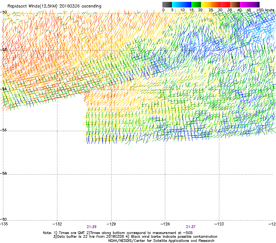Click the -50 latitude axis label
The width and height of the screenshot is (276, 243).
pyautogui.click(x=3, y=12)
